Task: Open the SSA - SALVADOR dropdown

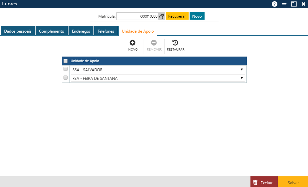Action: coord(158,70)
